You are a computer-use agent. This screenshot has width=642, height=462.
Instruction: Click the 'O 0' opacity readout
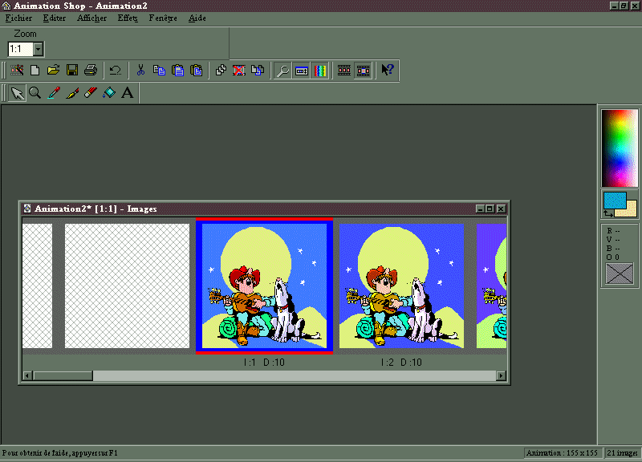[613, 257]
